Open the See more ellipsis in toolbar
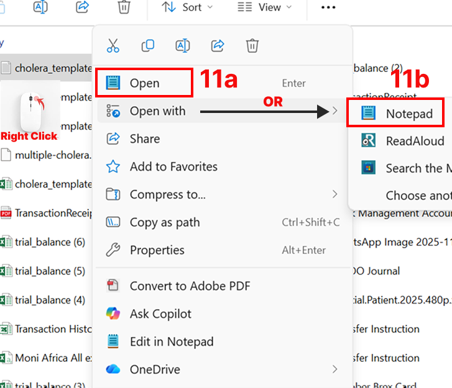 click(x=328, y=7)
